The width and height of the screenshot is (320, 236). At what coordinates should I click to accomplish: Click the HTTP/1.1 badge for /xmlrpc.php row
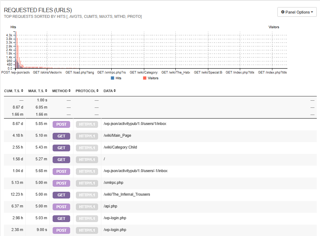tap(87, 183)
